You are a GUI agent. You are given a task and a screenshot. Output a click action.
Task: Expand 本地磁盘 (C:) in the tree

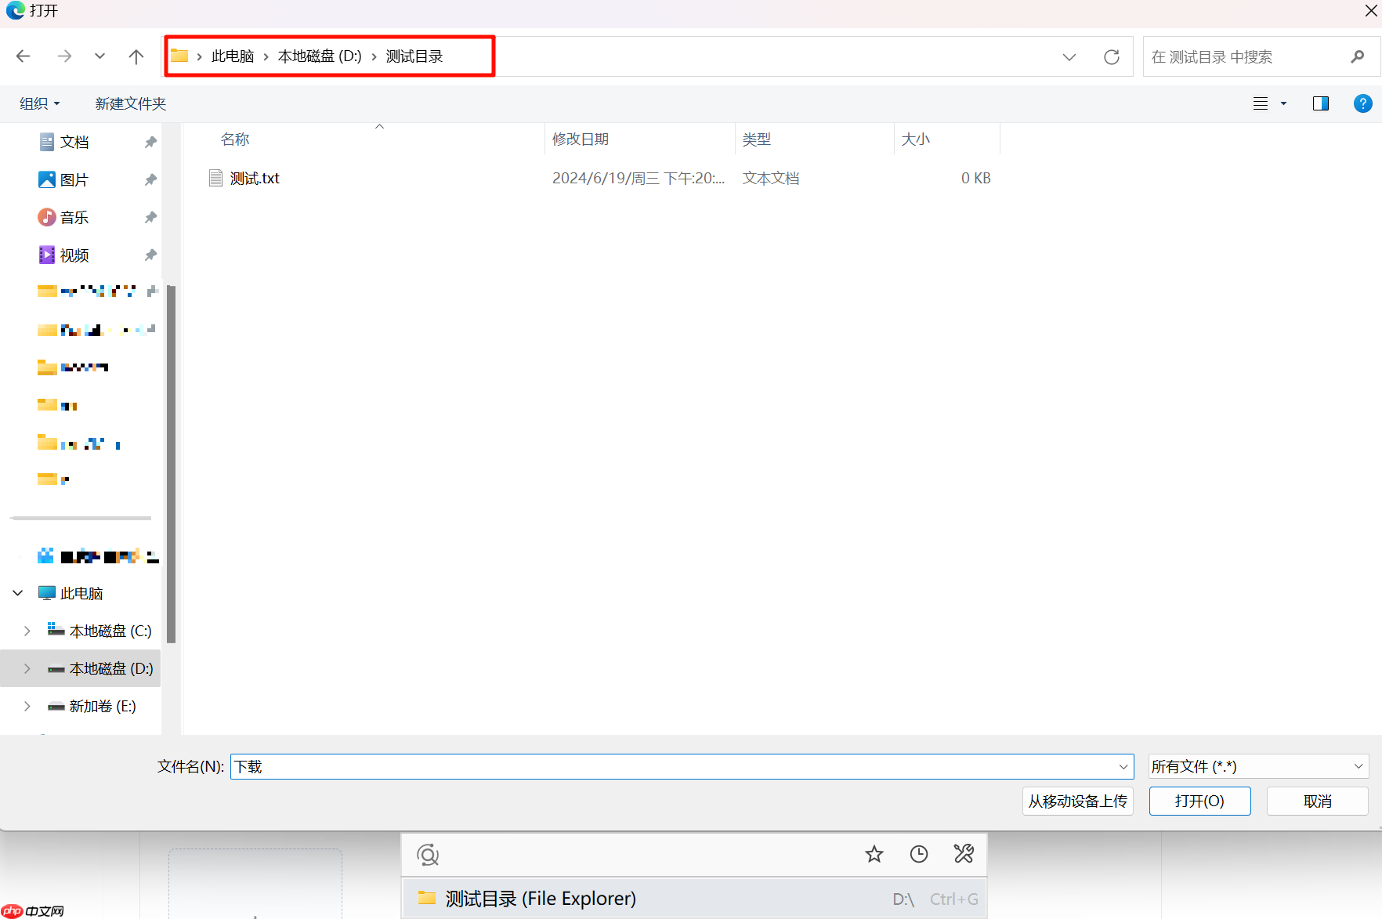pyautogui.click(x=27, y=630)
